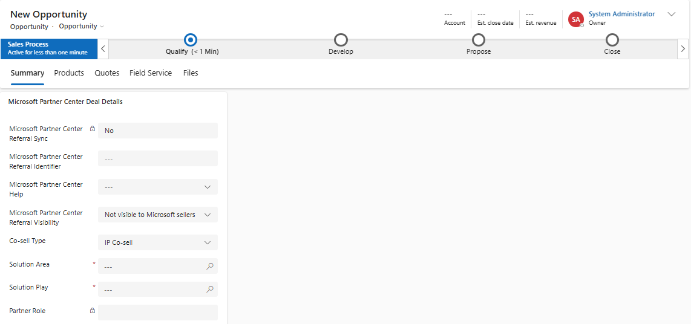This screenshot has height=324, width=691.
Task: Switch to the Field Service tab
Action: tap(151, 73)
